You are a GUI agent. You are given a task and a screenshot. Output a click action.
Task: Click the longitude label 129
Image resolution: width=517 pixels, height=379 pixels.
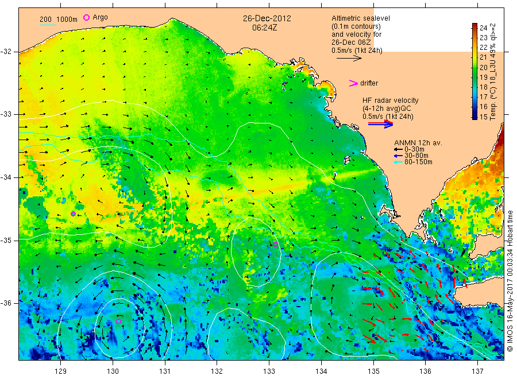pyautogui.click(x=61, y=372)
